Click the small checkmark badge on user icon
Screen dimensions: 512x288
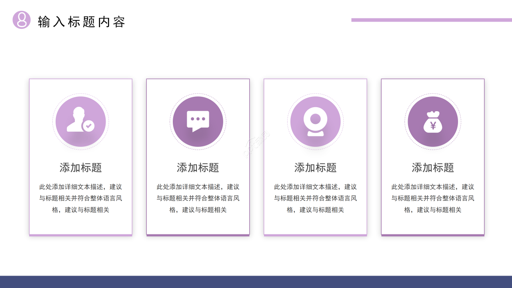point(89,126)
